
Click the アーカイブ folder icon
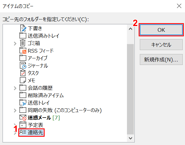tap(23, 58)
